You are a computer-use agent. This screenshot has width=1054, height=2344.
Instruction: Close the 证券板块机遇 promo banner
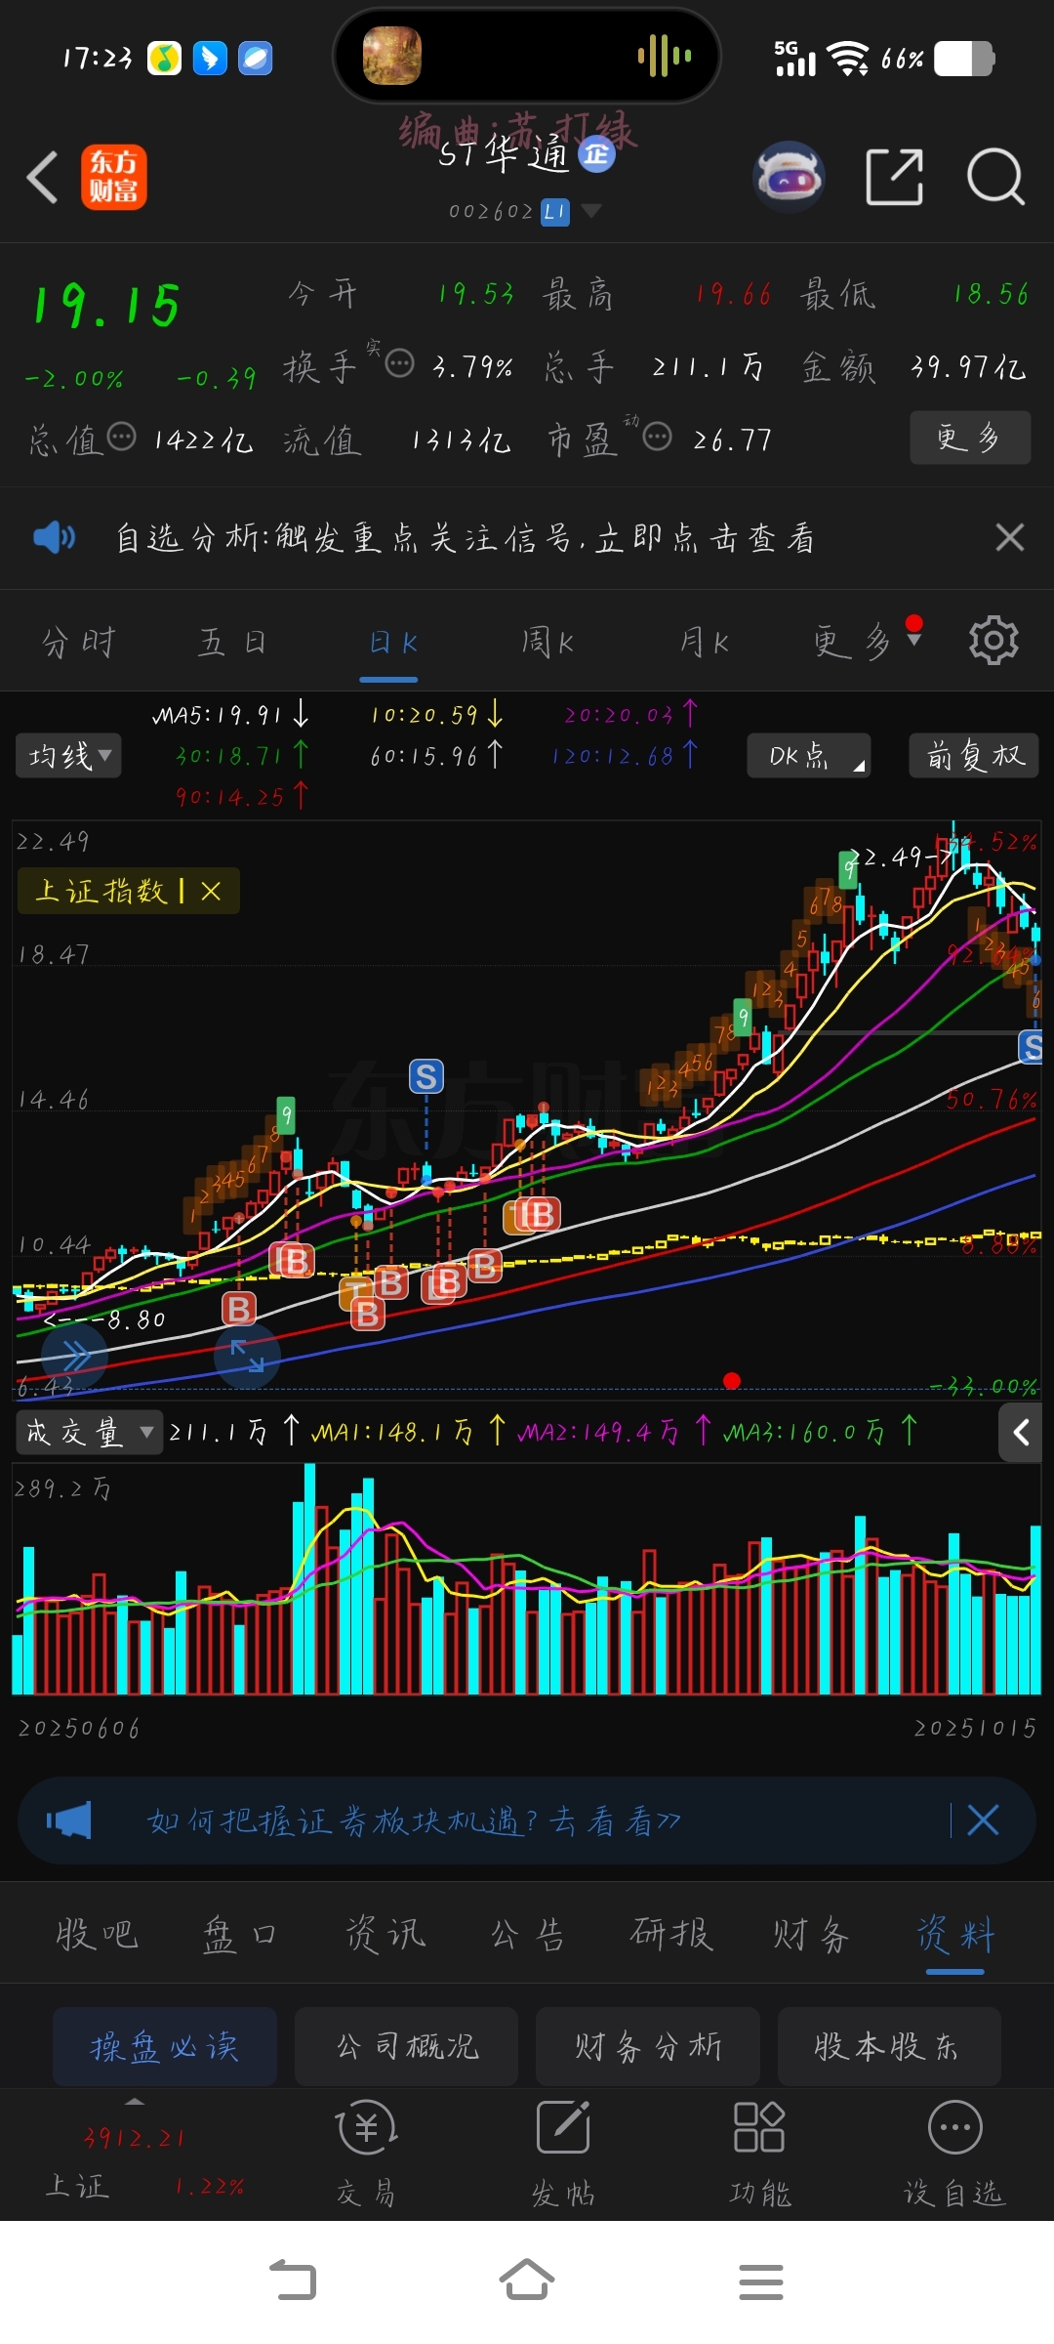click(x=983, y=1821)
